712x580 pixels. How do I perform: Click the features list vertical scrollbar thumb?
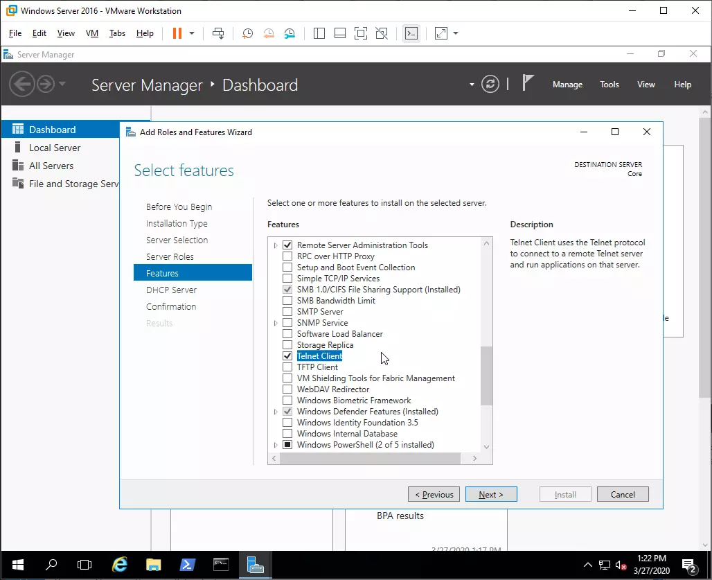click(x=486, y=376)
